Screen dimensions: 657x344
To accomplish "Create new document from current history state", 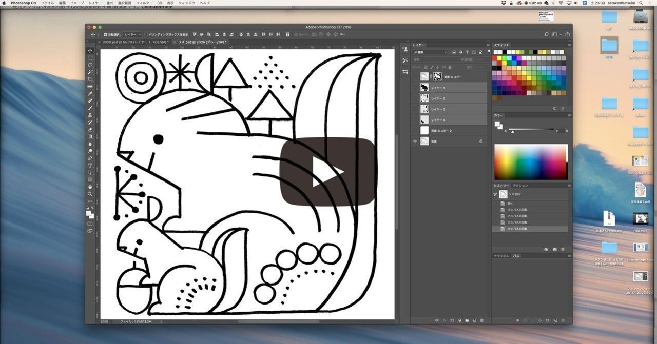I will coord(546,249).
